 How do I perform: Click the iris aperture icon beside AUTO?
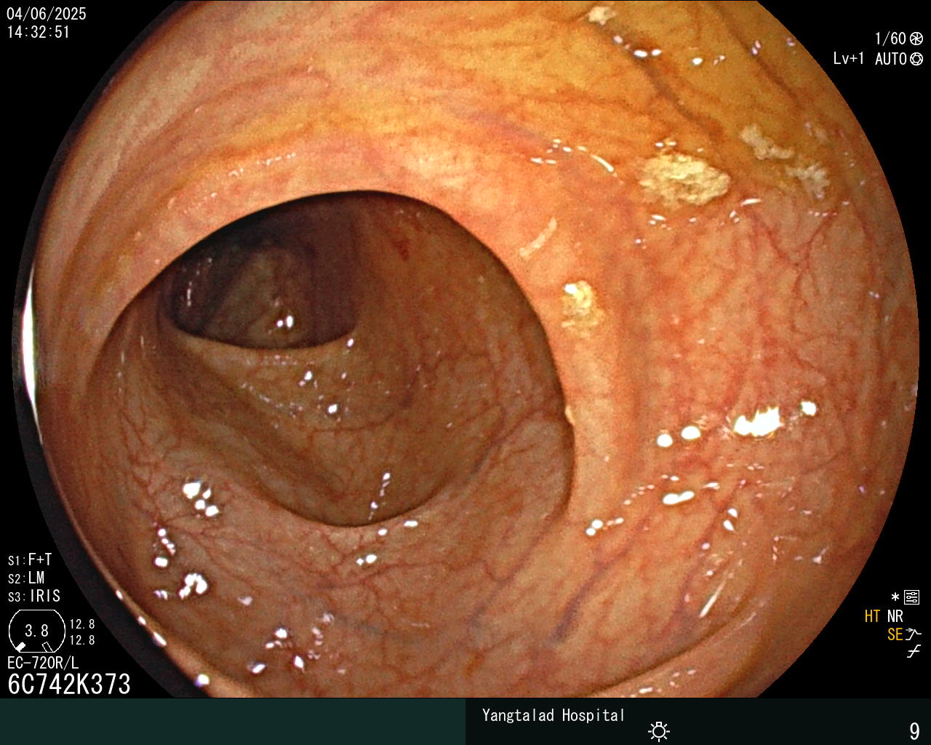[916, 59]
